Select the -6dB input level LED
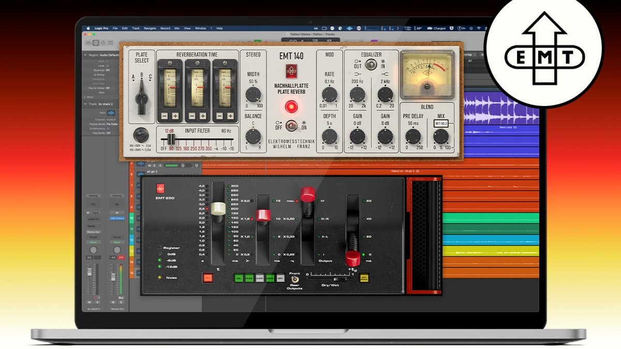Image resolution: width=621 pixels, height=349 pixels. coord(160,260)
